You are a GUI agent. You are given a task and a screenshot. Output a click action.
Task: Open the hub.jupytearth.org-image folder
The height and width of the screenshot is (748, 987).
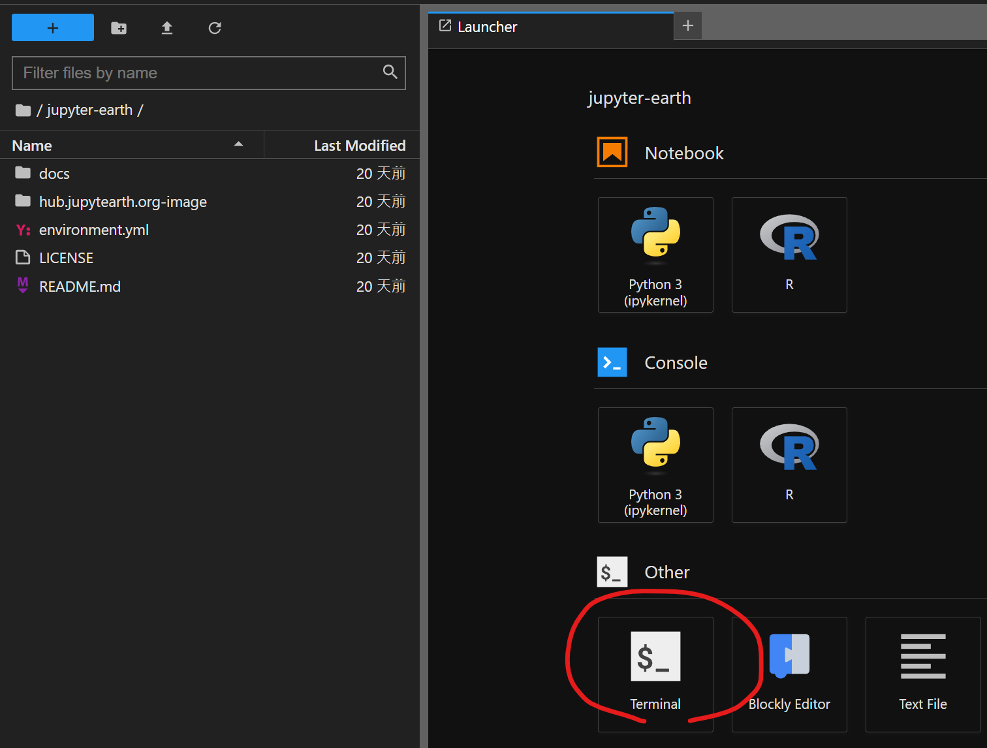coord(123,202)
